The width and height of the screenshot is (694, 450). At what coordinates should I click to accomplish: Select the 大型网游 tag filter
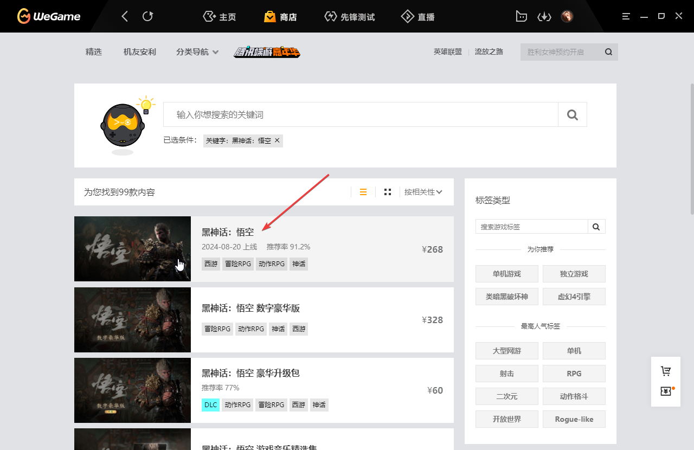tap(507, 351)
